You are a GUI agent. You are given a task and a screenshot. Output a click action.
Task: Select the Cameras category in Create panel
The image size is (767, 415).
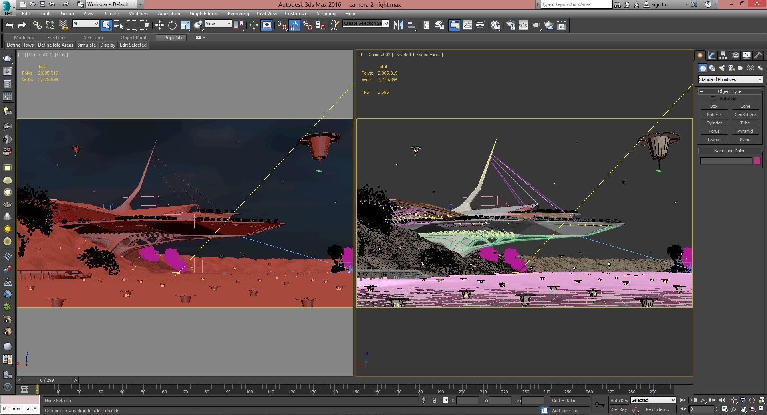pyautogui.click(x=731, y=68)
